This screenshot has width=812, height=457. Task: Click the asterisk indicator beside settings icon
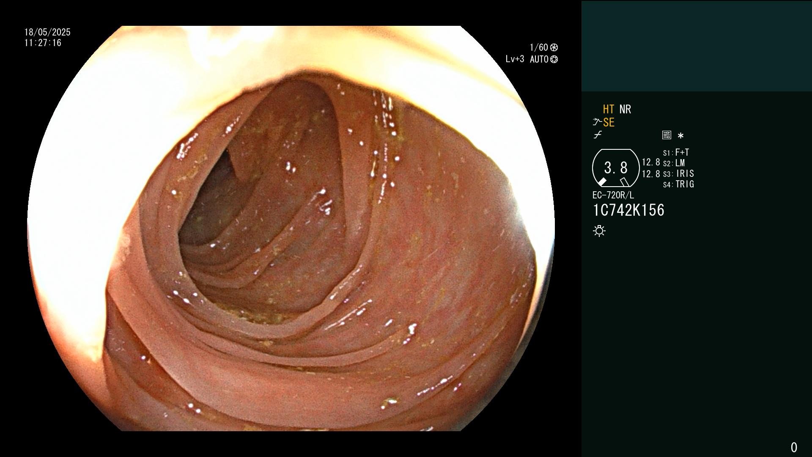[x=680, y=136]
